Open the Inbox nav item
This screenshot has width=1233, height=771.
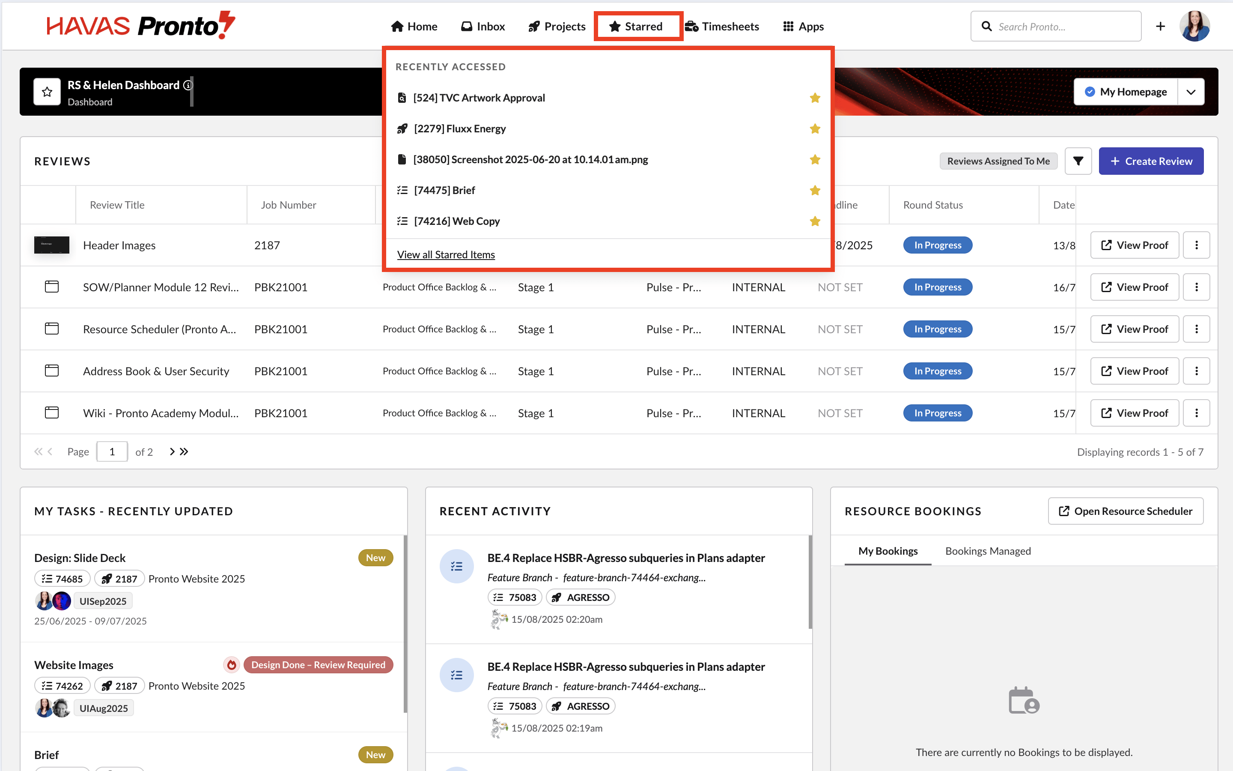(x=482, y=27)
